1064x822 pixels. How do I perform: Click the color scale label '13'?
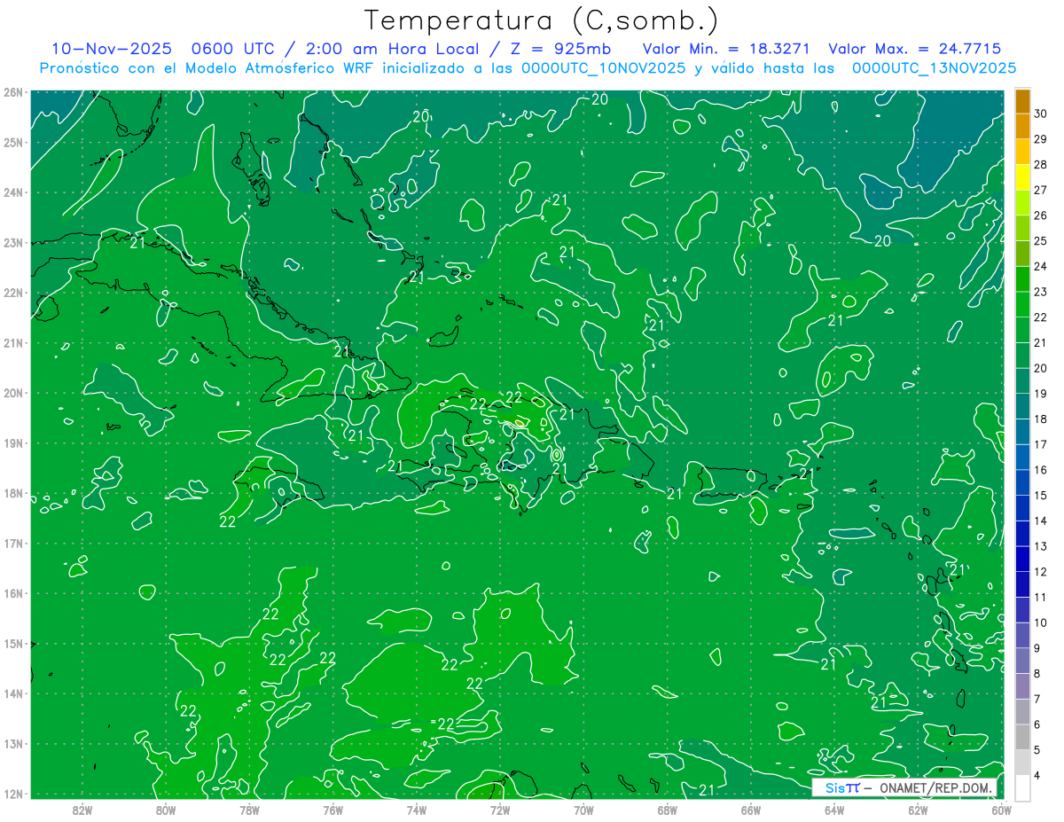(x=1041, y=545)
